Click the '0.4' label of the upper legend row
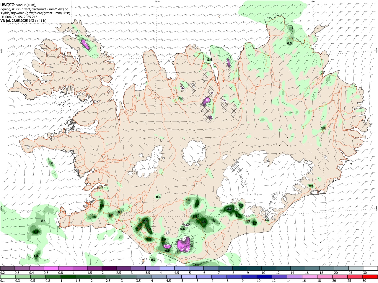Viewport: 378px width, 283px height. 32,273
